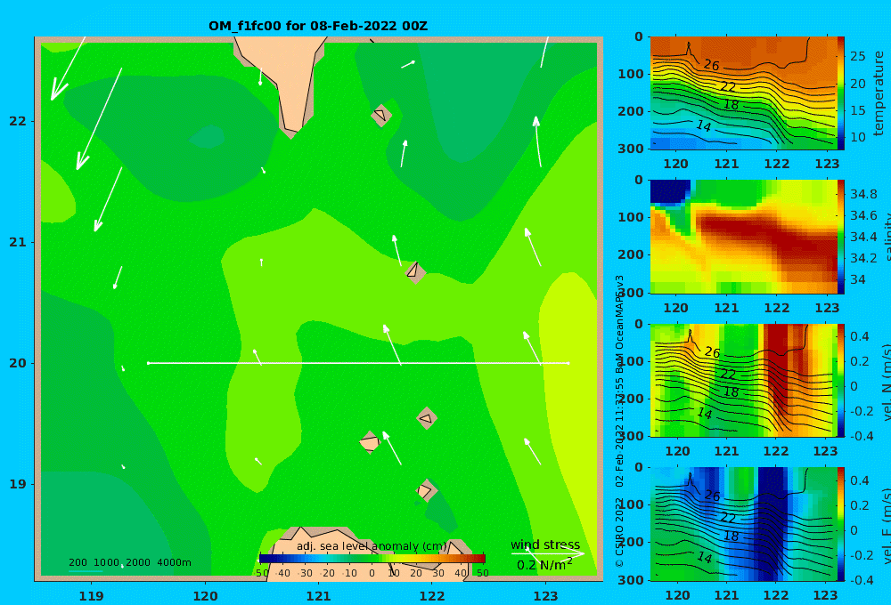Click the sea level anomaly colorbar on the map

372,559
